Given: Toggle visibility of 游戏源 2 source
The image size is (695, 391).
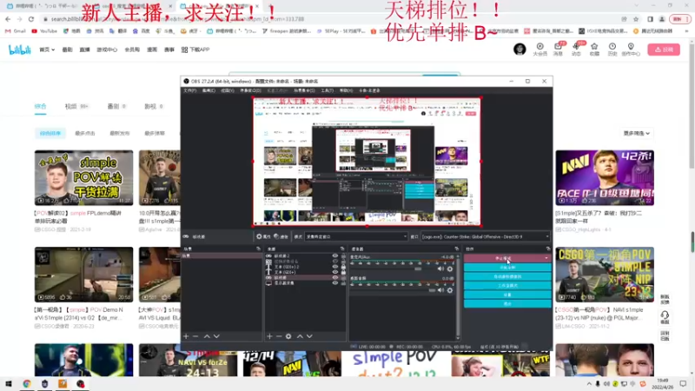Looking at the screenshot, I should [x=335, y=256].
